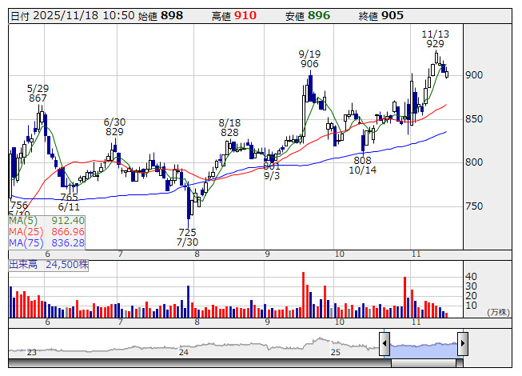
Task: Click the 900 price axis label
Action: click(474, 75)
